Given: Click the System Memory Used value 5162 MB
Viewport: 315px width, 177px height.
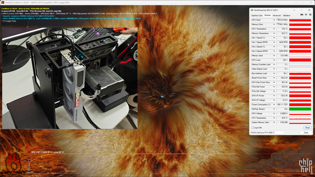Looking at the screenshot, I should 282,122.
